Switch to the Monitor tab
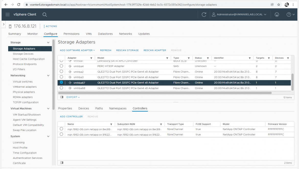 coord(33,34)
